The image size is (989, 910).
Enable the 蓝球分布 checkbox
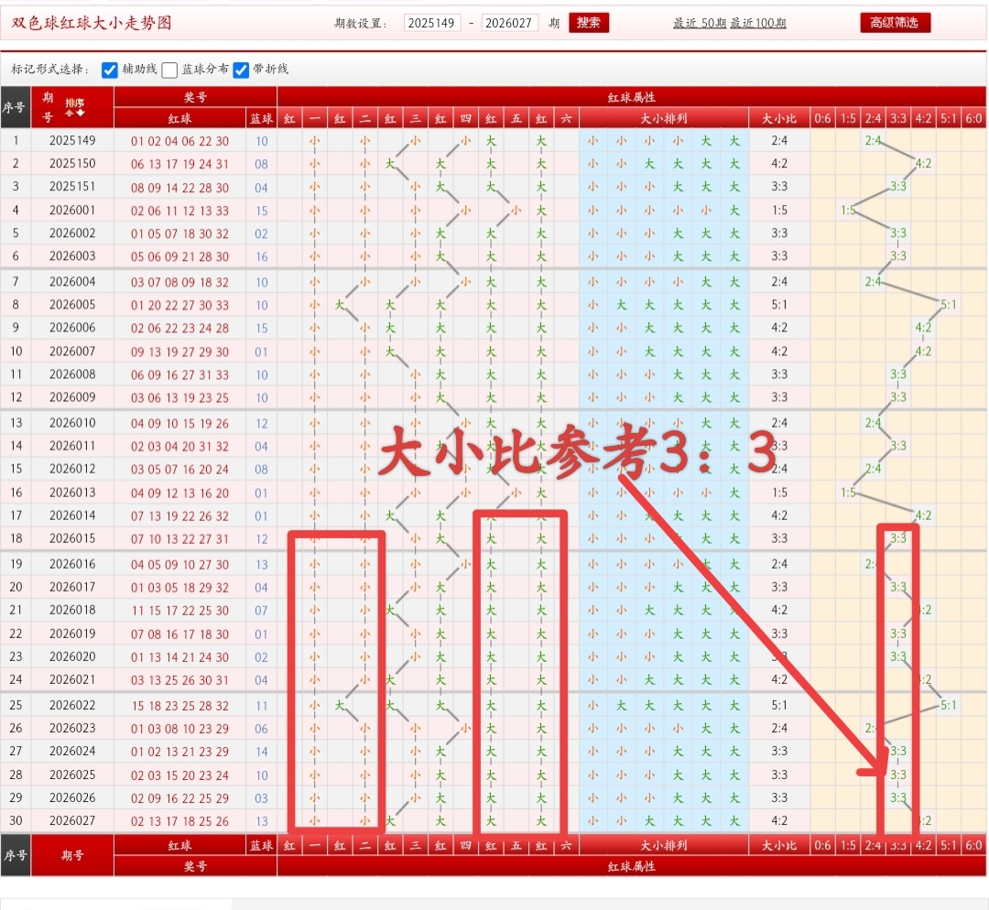pyautogui.click(x=169, y=70)
